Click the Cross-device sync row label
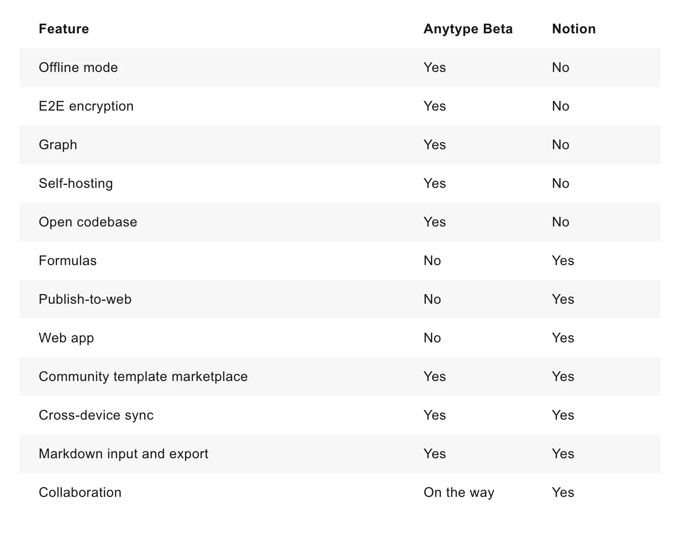The height and width of the screenshot is (536, 680). click(x=96, y=415)
